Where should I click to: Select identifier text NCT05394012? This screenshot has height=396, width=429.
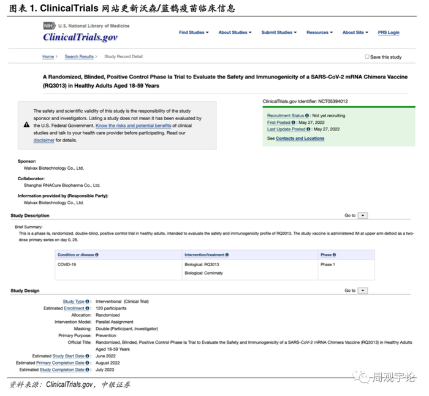click(x=333, y=101)
